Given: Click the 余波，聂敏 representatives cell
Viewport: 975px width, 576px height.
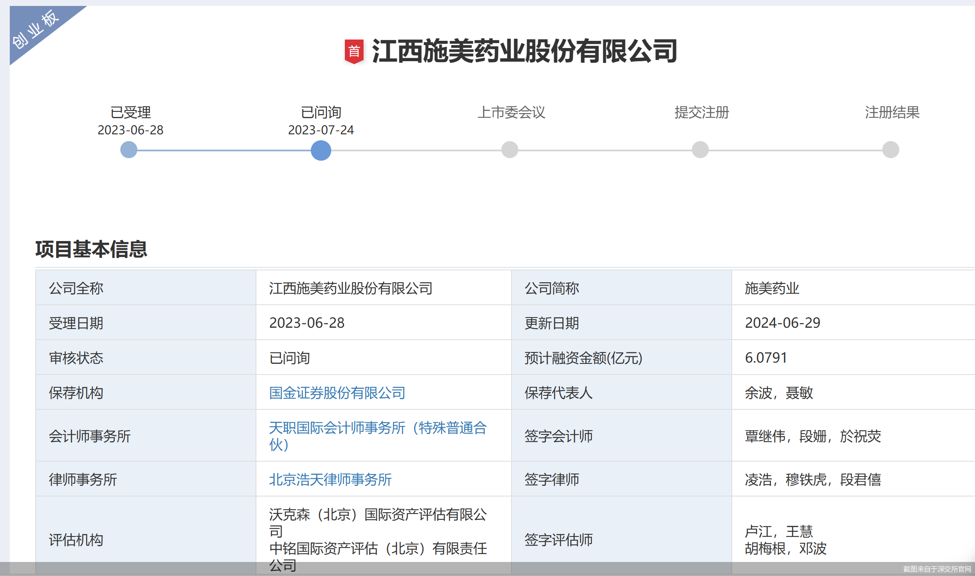Looking at the screenshot, I should pyautogui.click(x=853, y=392).
